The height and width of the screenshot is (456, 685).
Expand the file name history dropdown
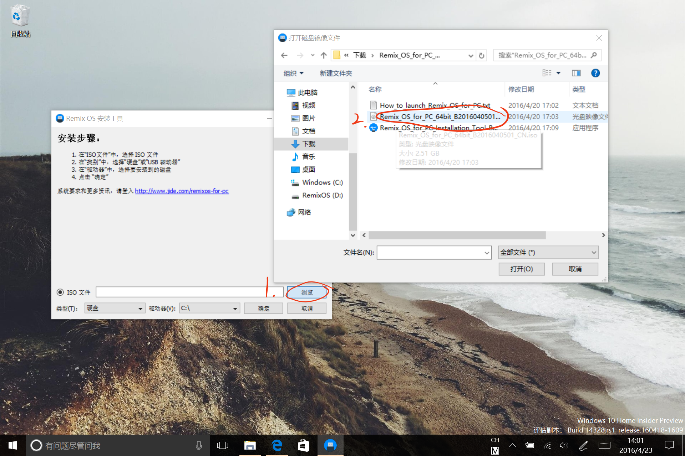point(487,253)
